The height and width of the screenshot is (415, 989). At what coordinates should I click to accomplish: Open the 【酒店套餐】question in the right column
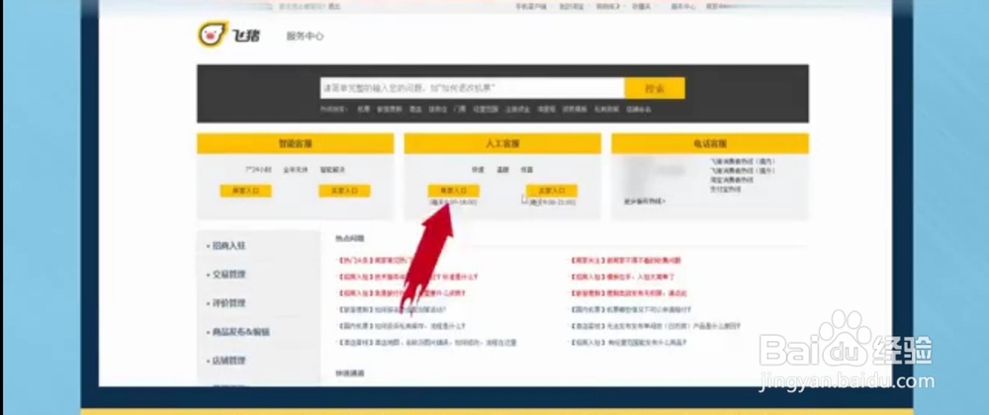coord(656,326)
